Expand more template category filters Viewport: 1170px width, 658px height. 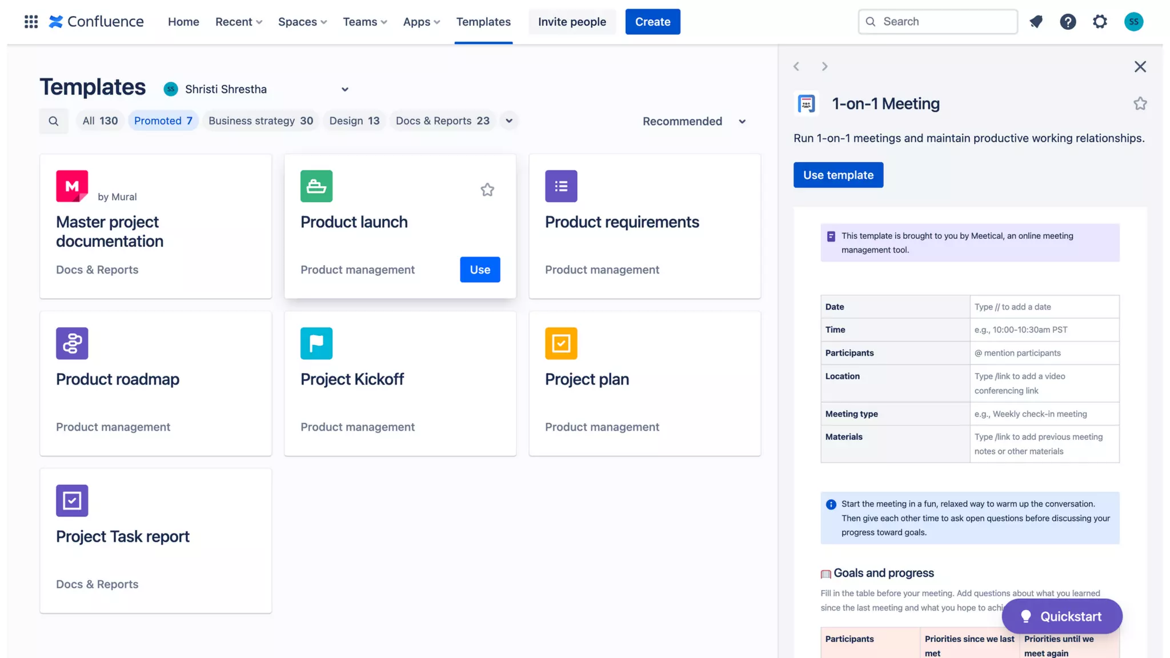point(508,121)
